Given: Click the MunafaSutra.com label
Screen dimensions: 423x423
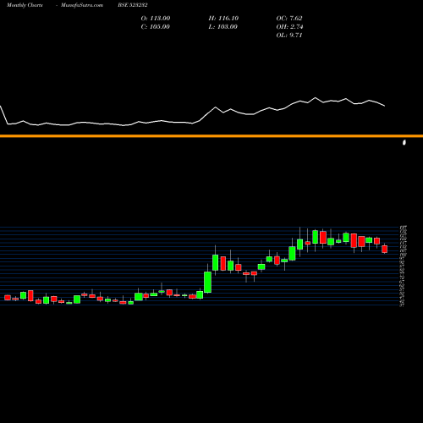Looking at the screenshot, I should [x=82, y=5].
